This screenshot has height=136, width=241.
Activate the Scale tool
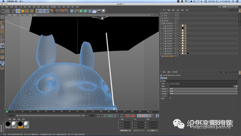click(23, 11)
